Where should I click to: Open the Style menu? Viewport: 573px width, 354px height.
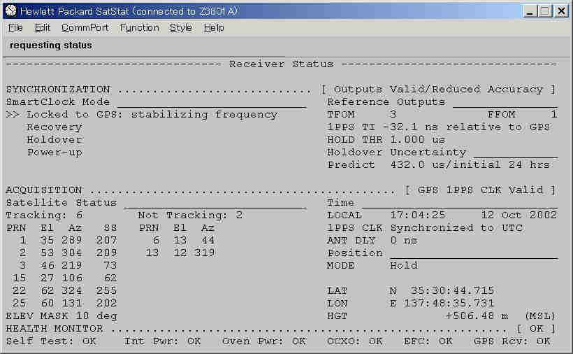point(180,28)
